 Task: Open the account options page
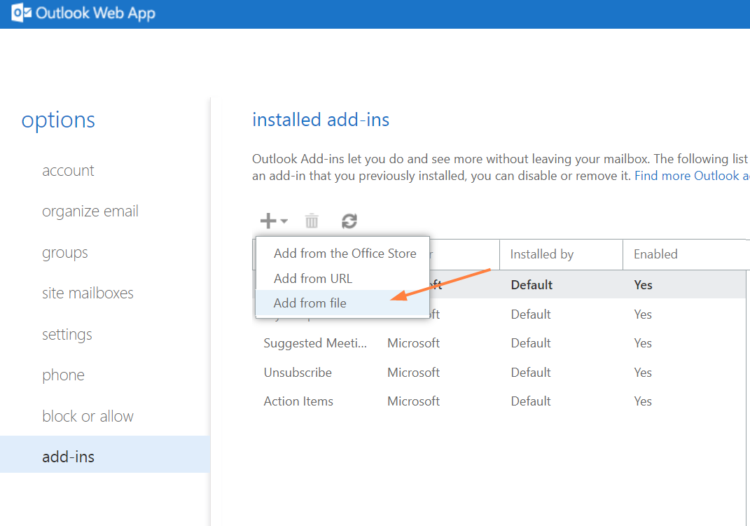[x=68, y=171]
